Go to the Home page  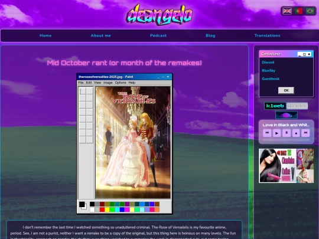pyautogui.click(x=45, y=35)
